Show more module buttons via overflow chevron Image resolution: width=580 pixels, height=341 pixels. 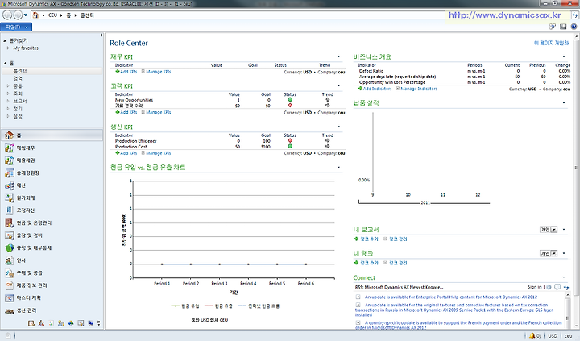pos(99,323)
